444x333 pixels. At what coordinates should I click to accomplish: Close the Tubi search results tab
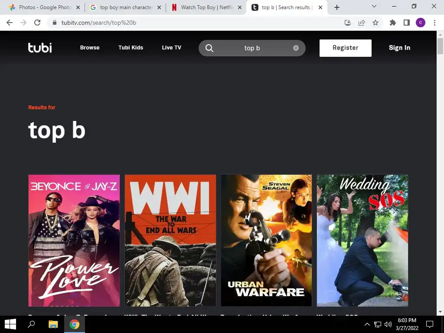click(x=320, y=8)
